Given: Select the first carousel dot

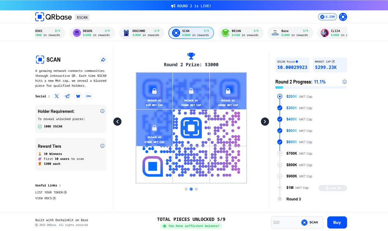Looking at the screenshot, I should point(186,189).
